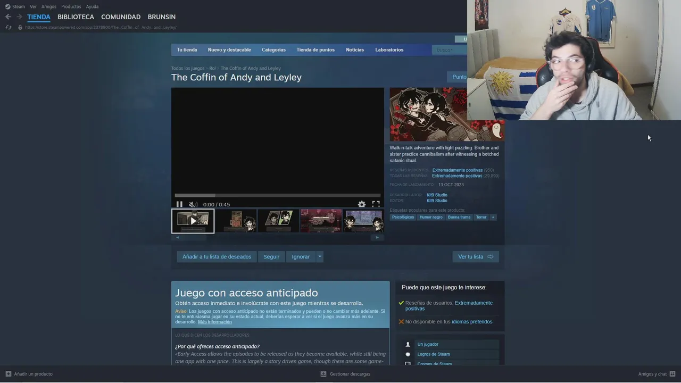Viewport: 681px width, 383px height.
Task: Go forward with the navigation arrow
Action: (19, 17)
